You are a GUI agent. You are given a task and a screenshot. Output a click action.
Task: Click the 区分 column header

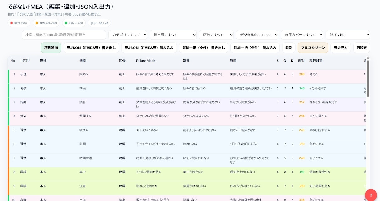coord(122,61)
